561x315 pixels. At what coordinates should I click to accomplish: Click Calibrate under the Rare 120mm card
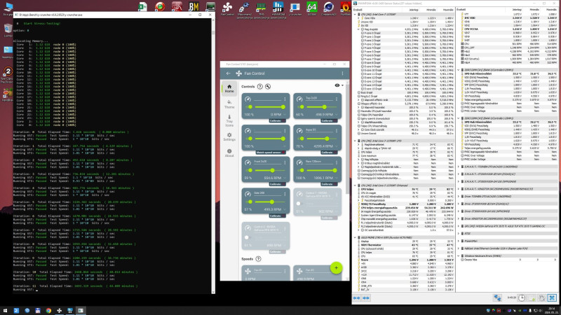328,184
